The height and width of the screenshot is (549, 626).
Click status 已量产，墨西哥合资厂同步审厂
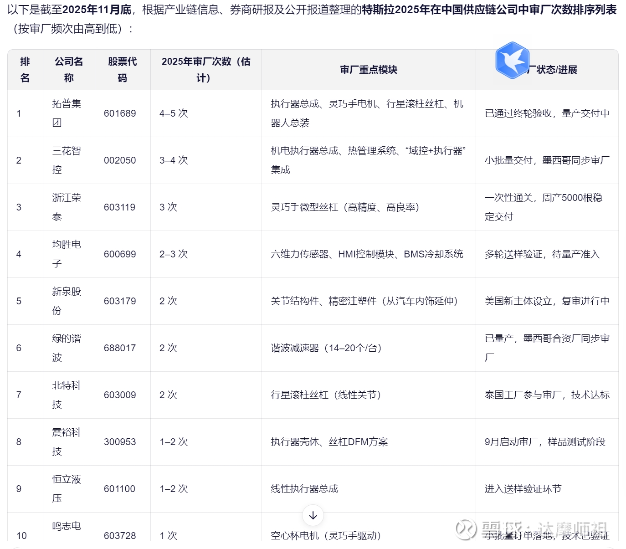tap(547, 348)
